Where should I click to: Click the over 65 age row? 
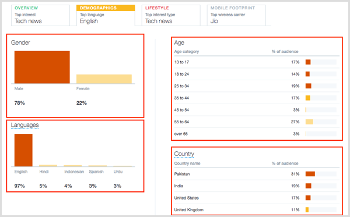pos(257,134)
